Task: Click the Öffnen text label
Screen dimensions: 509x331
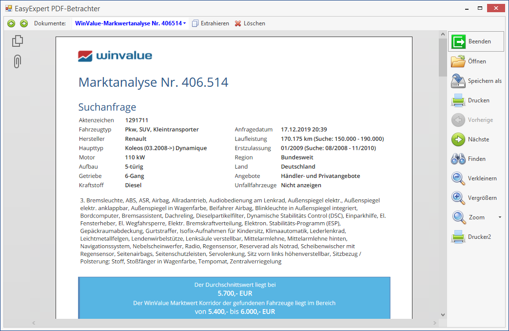Action: click(x=477, y=61)
